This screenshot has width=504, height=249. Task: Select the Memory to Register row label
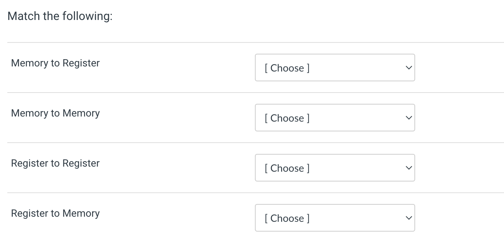tap(55, 63)
